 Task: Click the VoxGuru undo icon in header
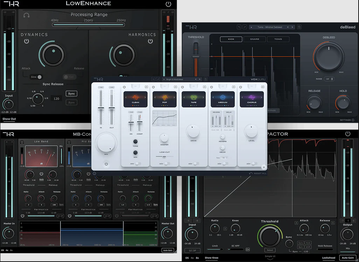tap(153, 79)
